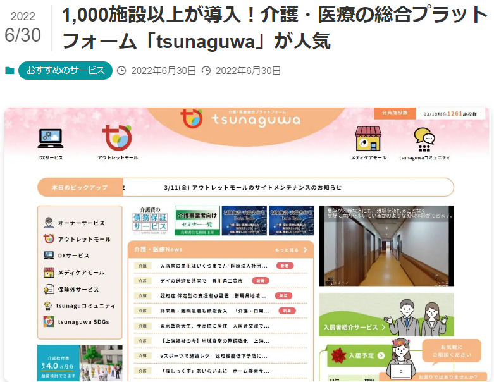494x382 pixels.
Task: Click the teal folder icon beside category
Action: click(x=9, y=70)
